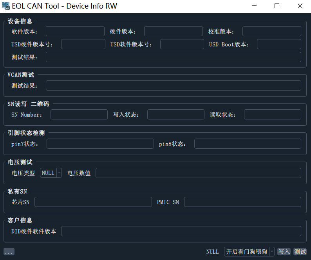Screen dimensions: 311x260
Task: Click the 电压数值 input field
Action: [x=198, y=173]
